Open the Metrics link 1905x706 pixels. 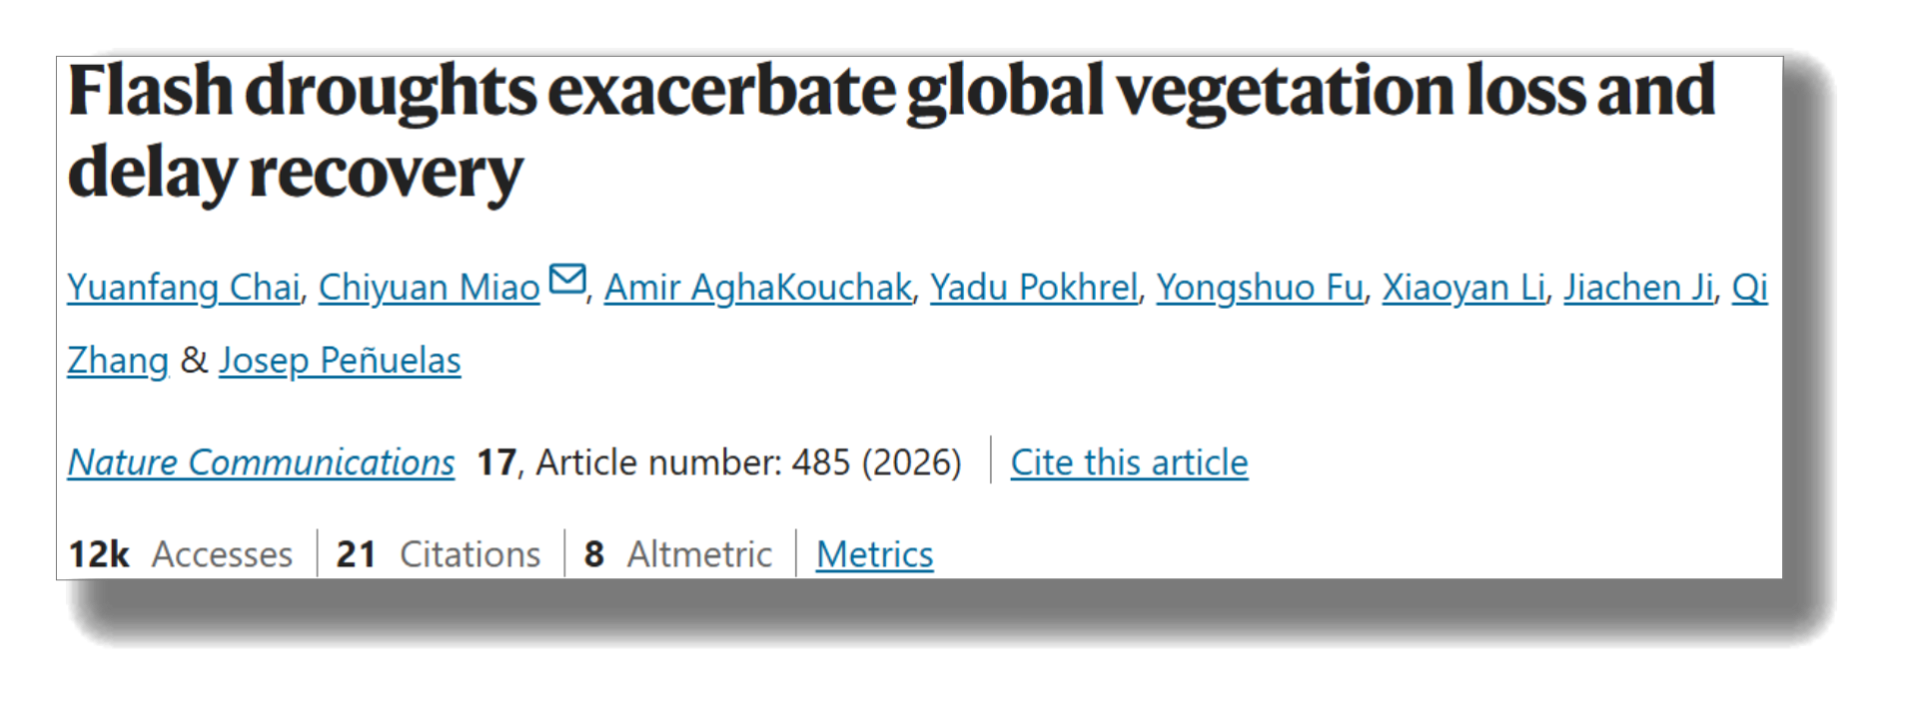pos(874,554)
